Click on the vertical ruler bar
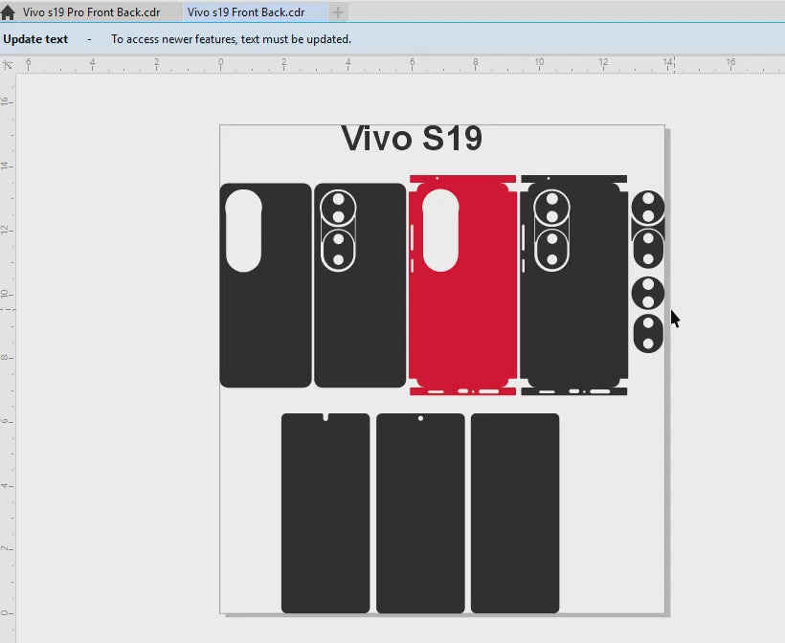This screenshot has height=643, width=785. (8, 383)
